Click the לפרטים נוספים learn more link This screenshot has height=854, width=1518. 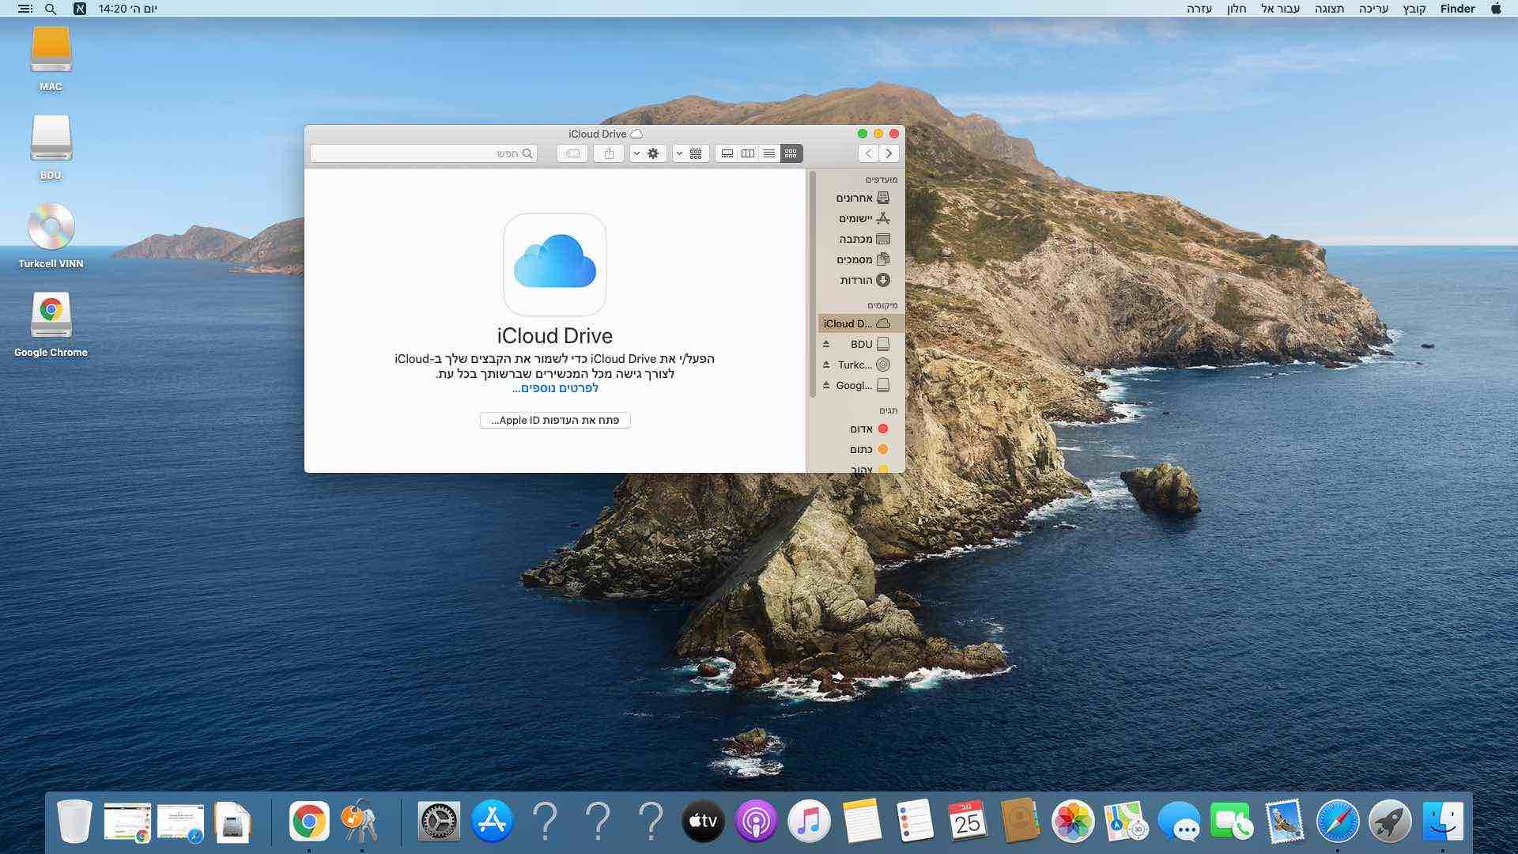click(555, 388)
